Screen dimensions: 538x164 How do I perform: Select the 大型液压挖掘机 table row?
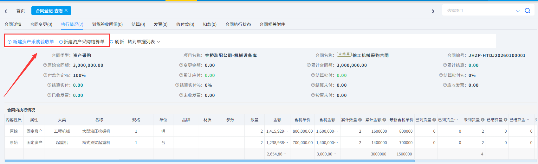(96, 131)
